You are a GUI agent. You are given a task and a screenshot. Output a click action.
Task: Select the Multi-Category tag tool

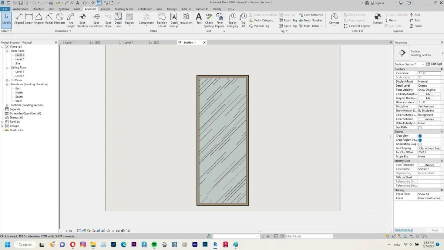pos(261,20)
